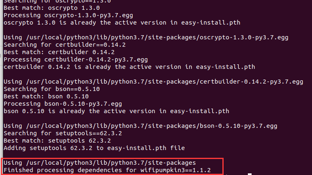Image resolution: width=312 pixels, height=175 pixels.
Task: Click "Finished processing dependencies for wifipumpkin3==1.1.2" line
Action: click(107, 170)
